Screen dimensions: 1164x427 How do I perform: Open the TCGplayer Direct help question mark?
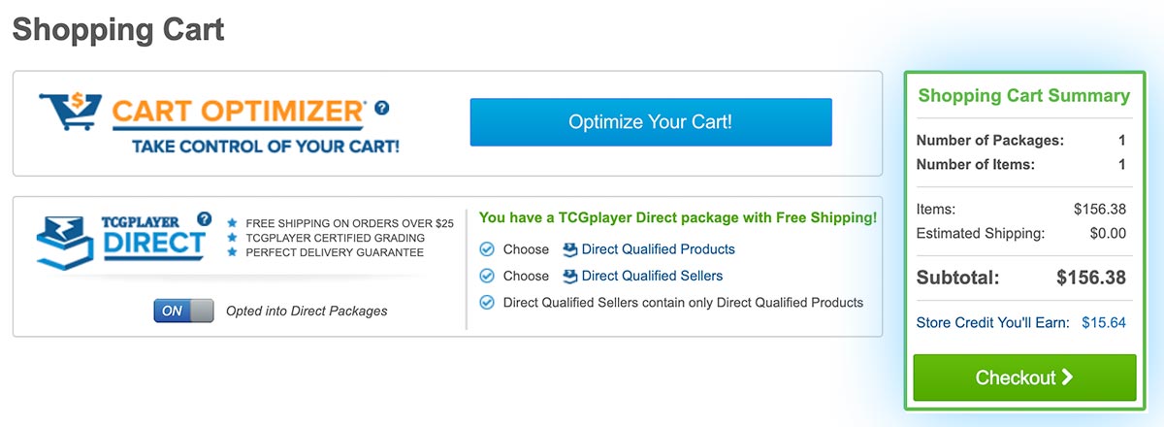[204, 219]
